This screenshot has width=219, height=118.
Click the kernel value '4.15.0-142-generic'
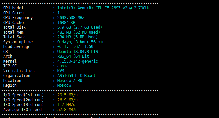tap(78, 61)
